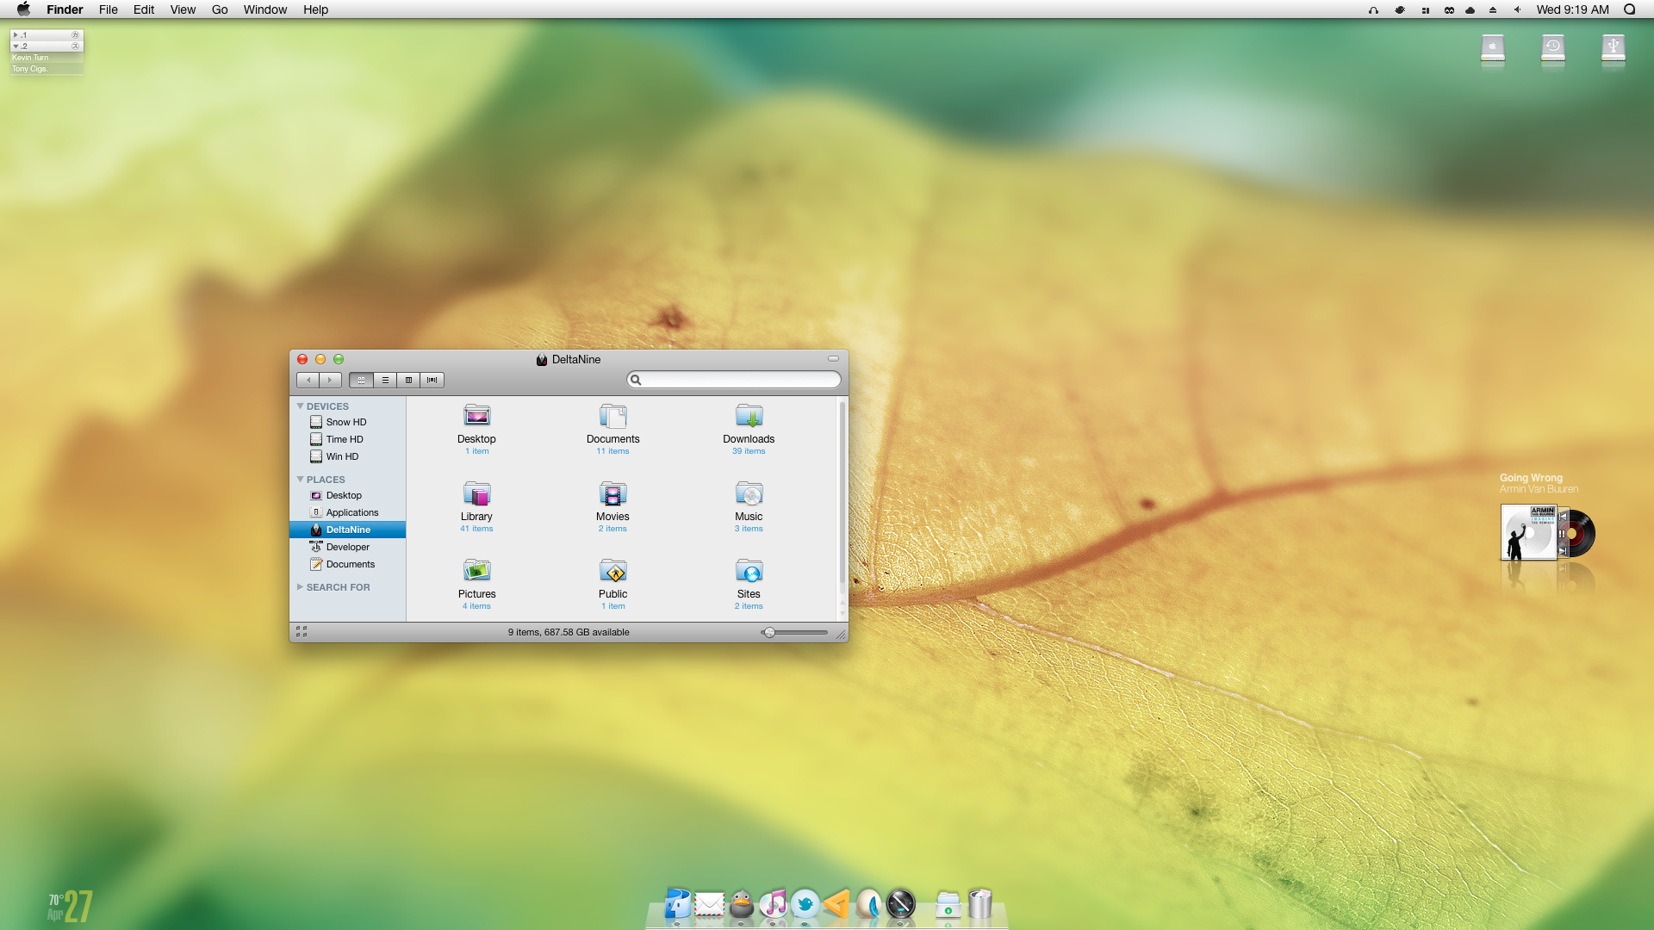The width and height of the screenshot is (1654, 930).
Task: Skip to previous track on music widget
Action: coord(1563,517)
